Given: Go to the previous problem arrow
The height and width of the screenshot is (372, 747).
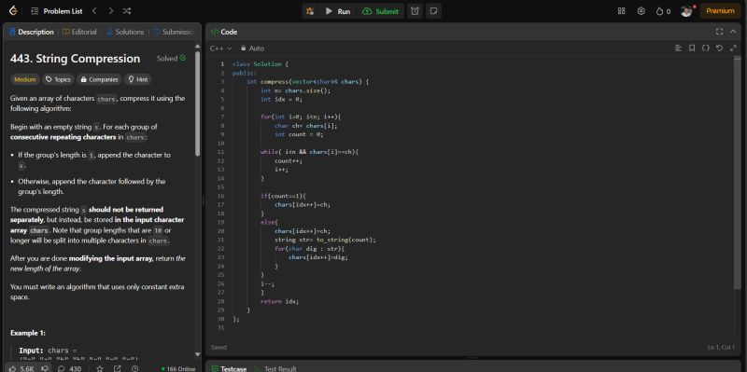Looking at the screenshot, I should click(94, 11).
